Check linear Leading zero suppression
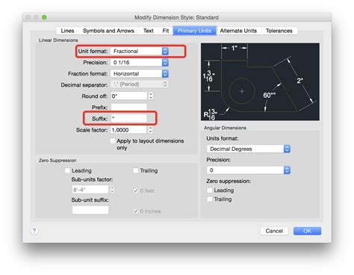 [x=67, y=170]
